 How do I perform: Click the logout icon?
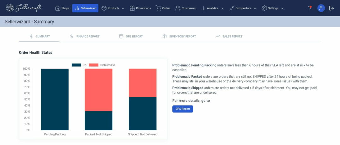pos(331,8)
